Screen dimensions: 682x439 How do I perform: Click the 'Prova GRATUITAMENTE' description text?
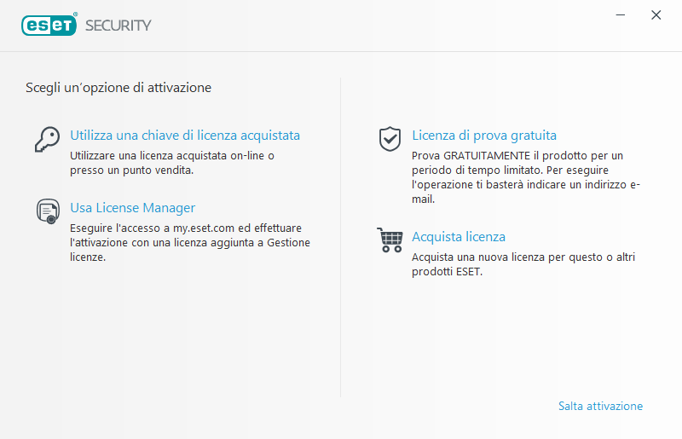(525, 177)
